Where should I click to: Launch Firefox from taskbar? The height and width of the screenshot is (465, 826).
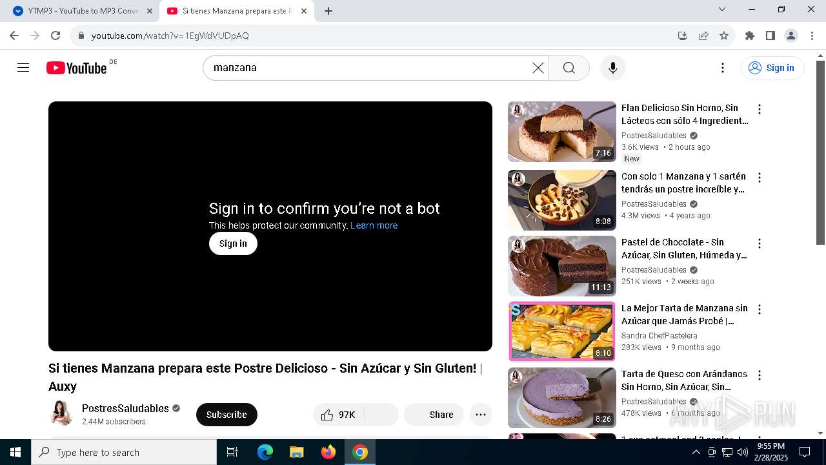coord(328,452)
